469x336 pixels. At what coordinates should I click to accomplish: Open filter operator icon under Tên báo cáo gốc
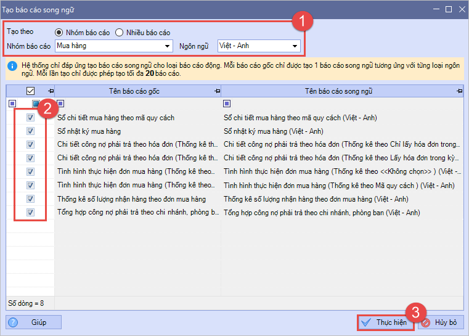60,104
